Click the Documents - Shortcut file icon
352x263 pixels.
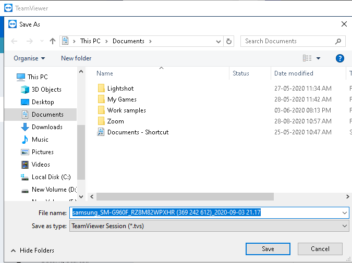coord(101,132)
